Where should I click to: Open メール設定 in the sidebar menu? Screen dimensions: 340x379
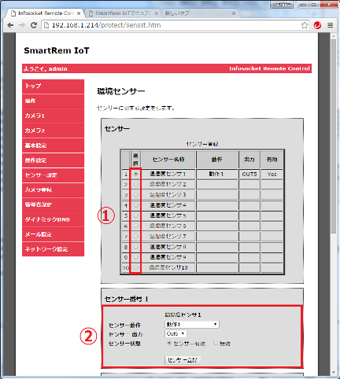tap(53, 234)
